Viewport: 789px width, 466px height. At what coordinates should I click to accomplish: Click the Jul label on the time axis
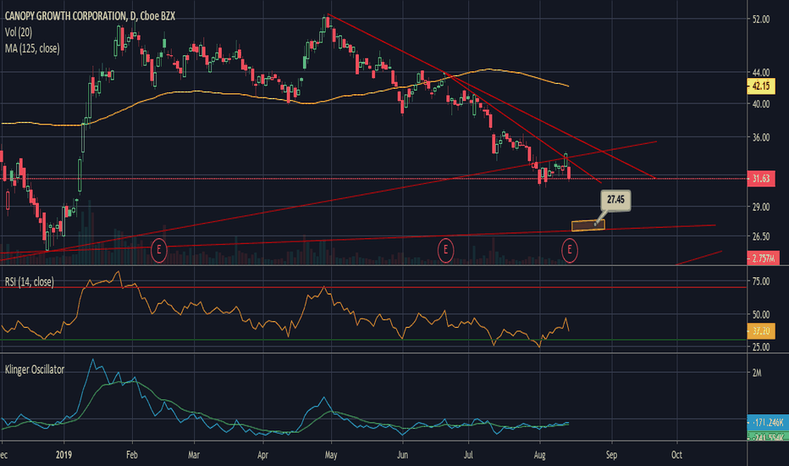coord(468,455)
